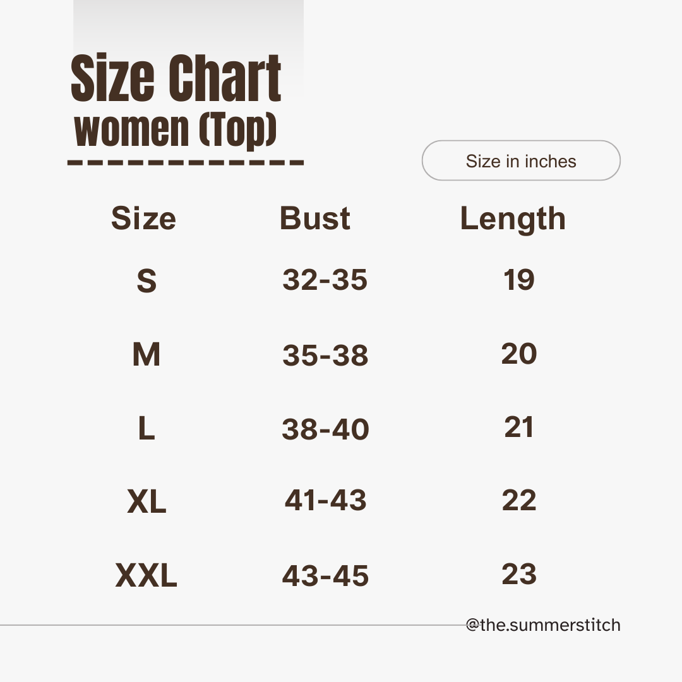Click the @the.summerstitch handle
The height and width of the screenshot is (682, 682).
click(x=543, y=625)
